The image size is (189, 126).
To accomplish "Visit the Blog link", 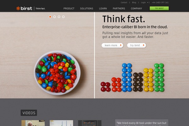I will (x=134, y=3).
